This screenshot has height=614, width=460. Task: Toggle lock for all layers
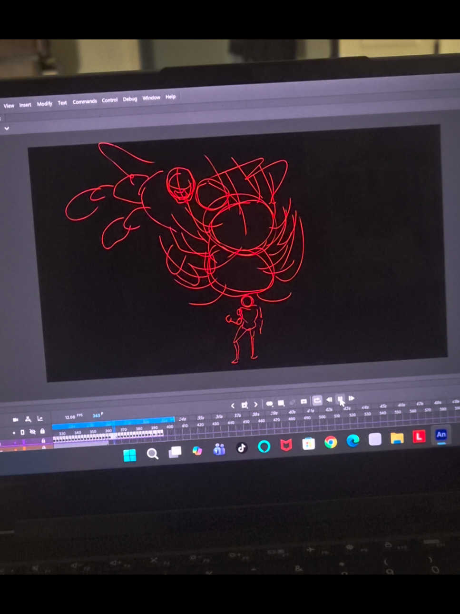[42, 431]
